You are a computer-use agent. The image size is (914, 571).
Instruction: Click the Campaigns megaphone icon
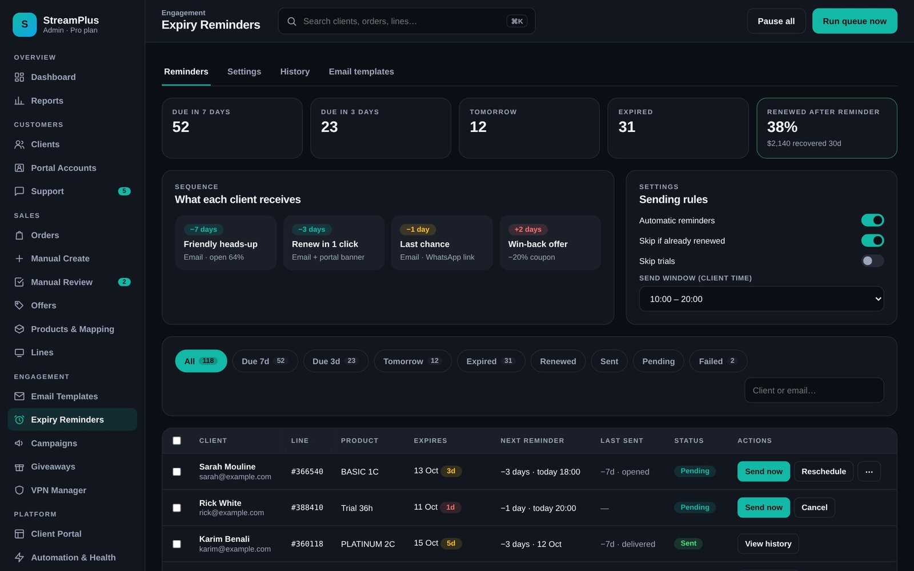click(19, 443)
